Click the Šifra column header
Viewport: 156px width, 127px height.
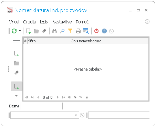(49, 41)
